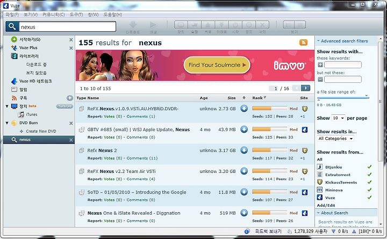This screenshot has width=387, height=239.
Task: Adjust the file size range slider
Action: (343, 98)
